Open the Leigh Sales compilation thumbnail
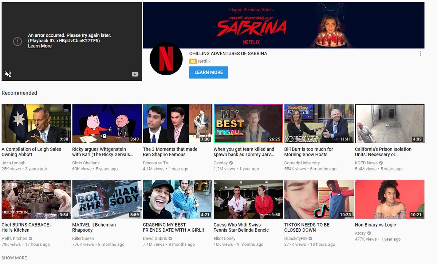This screenshot has width=437, height=264. (36, 124)
